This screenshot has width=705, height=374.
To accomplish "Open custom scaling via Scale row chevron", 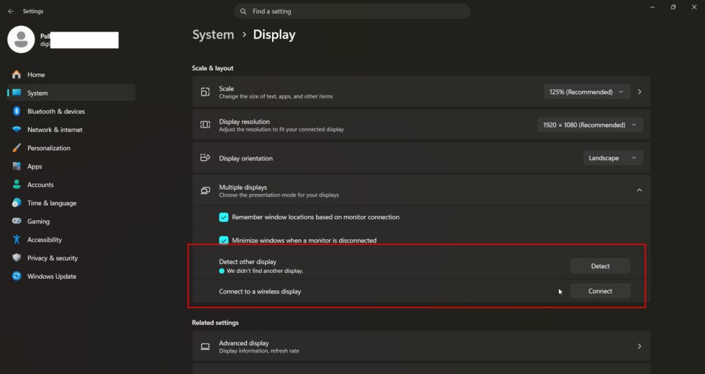I will click(640, 92).
